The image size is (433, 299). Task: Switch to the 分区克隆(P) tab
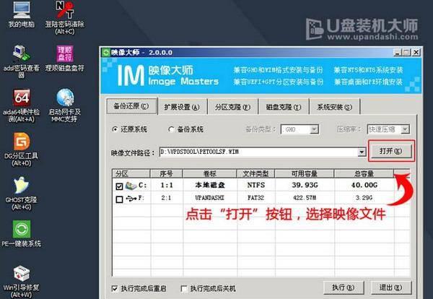(x=232, y=107)
